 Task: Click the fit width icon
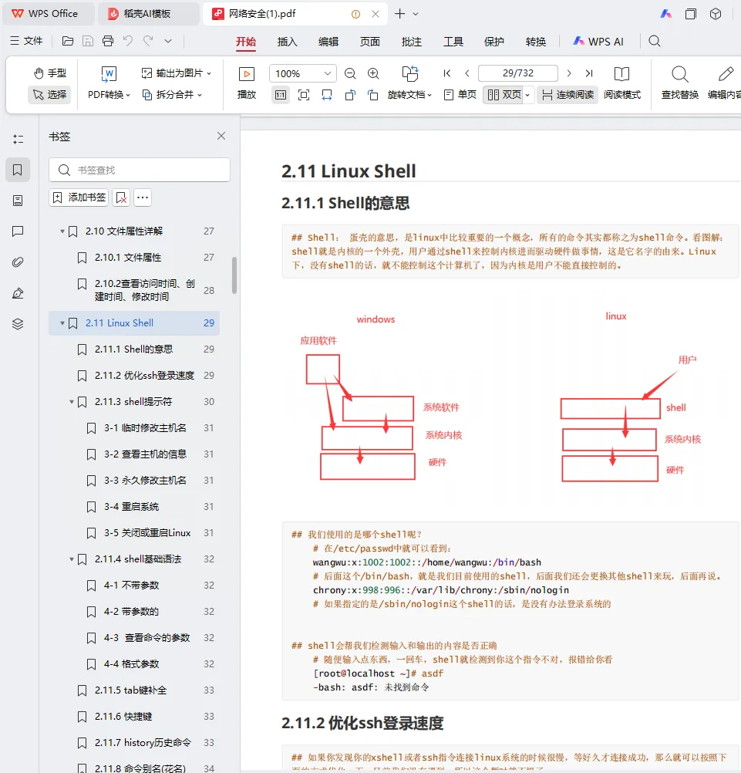[327, 95]
